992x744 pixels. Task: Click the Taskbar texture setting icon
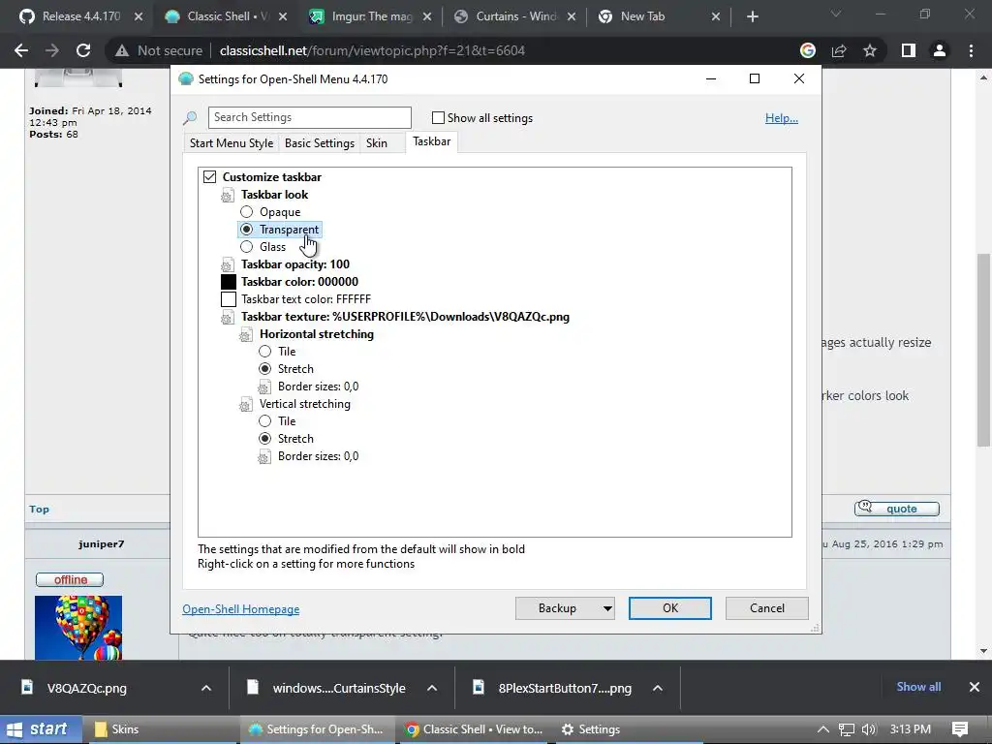(x=227, y=317)
